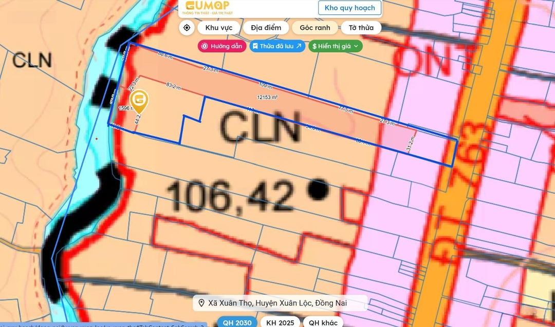Image resolution: width=555 pixels, height=327 pixels.
Task: Click the bookmark icon in Thửa đã lưu
Action: [x=255, y=46]
